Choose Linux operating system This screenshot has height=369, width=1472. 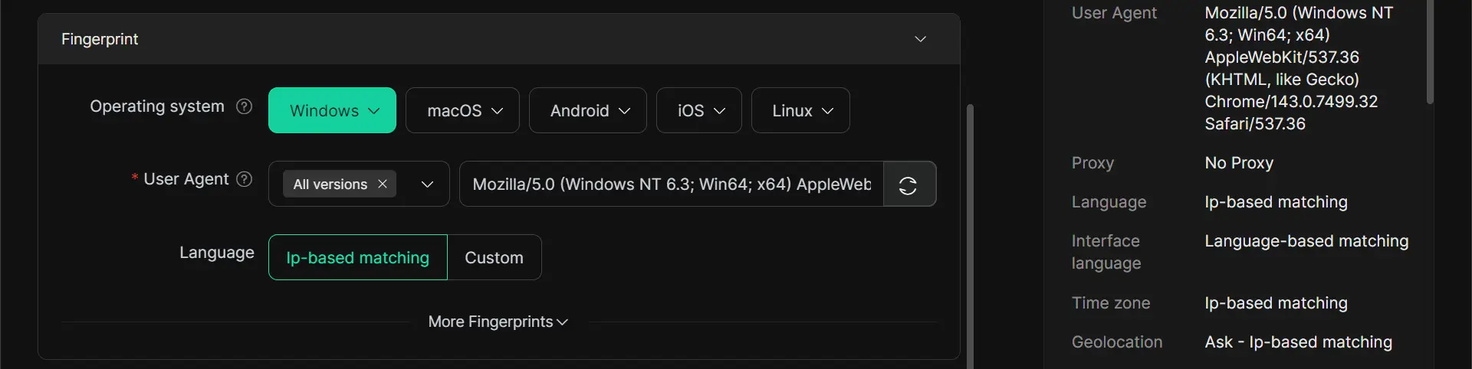[791, 111]
